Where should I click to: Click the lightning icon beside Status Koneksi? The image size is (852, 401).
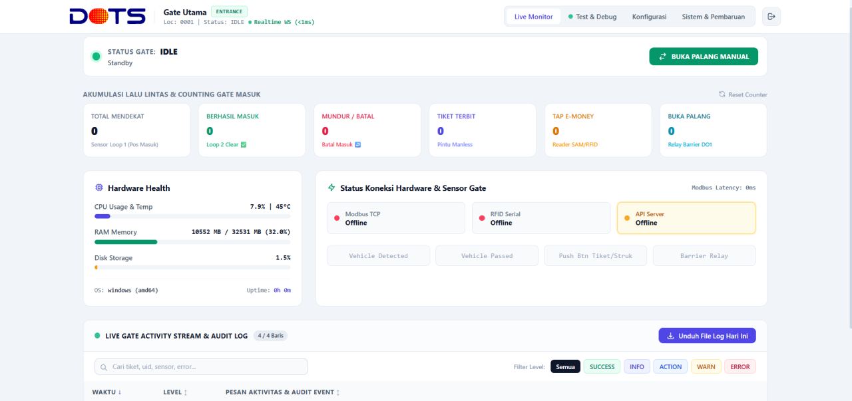331,188
